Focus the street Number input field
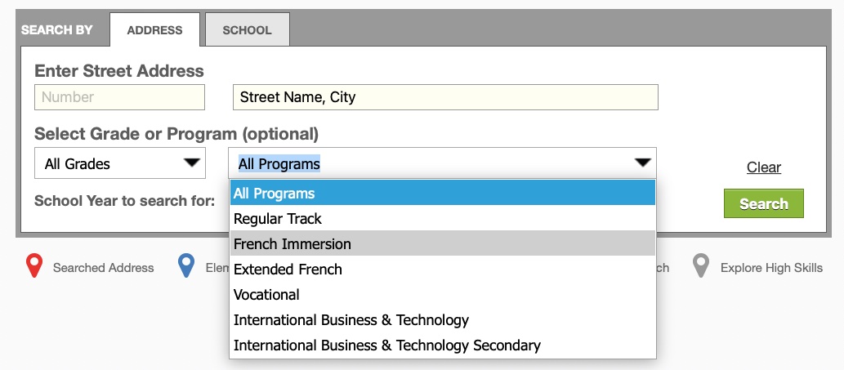Image resolution: width=844 pixels, height=370 pixels. point(119,97)
